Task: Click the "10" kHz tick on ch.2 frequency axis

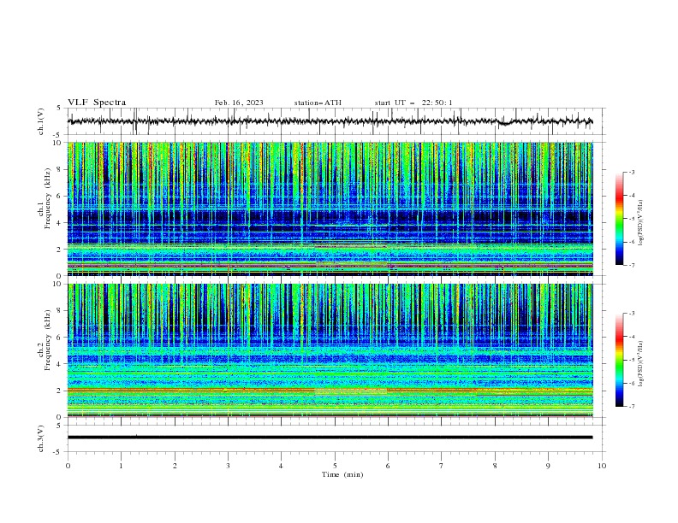Action: (x=57, y=284)
